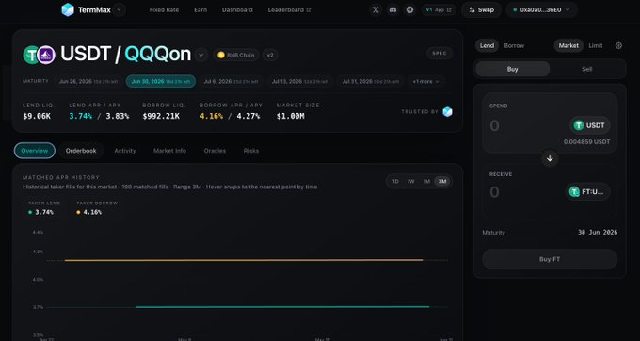Go to Dashboard page
The width and height of the screenshot is (640, 341).
pyautogui.click(x=237, y=9)
